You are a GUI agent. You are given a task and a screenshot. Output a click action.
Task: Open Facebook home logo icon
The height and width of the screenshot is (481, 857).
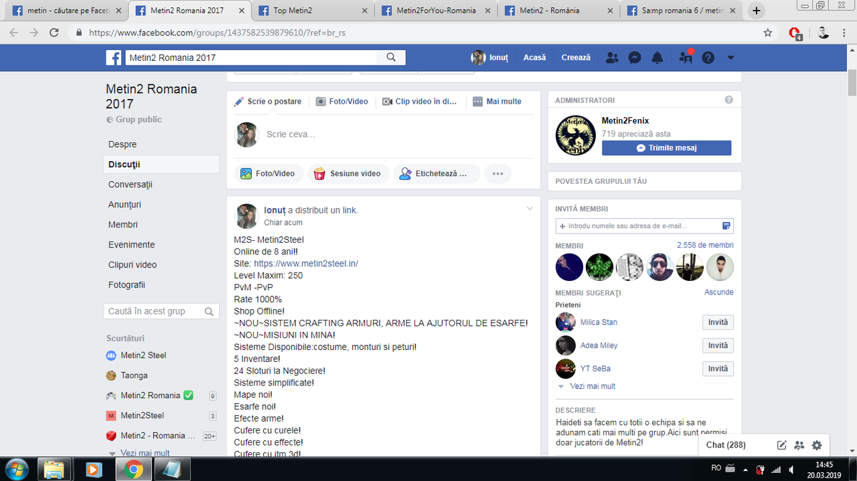click(x=114, y=58)
